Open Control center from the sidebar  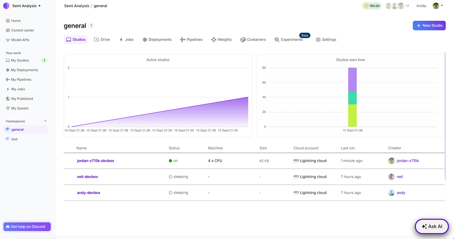click(20, 30)
